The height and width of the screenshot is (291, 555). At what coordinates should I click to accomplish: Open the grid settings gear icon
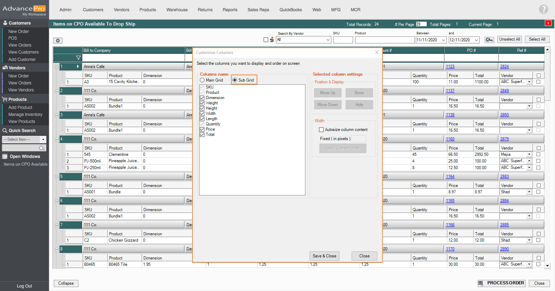click(58, 41)
